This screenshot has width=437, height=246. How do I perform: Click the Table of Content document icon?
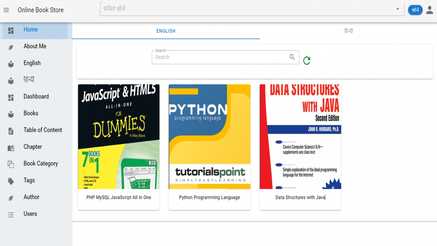[x=11, y=131]
